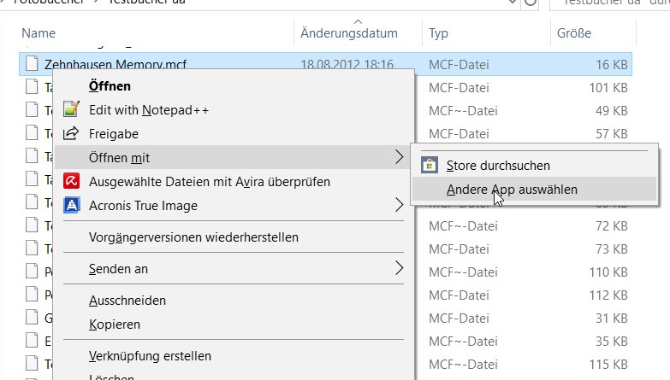The height and width of the screenshot is (380, 670).
Task: Click the Notepad++ icon in context menu
Action: pos(73,109)
